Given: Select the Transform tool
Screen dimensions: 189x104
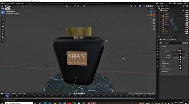Looking at the screenshot, I should click(3, 30).
